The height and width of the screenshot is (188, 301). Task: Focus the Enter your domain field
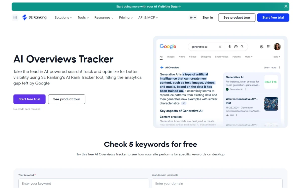pos(217,183)
